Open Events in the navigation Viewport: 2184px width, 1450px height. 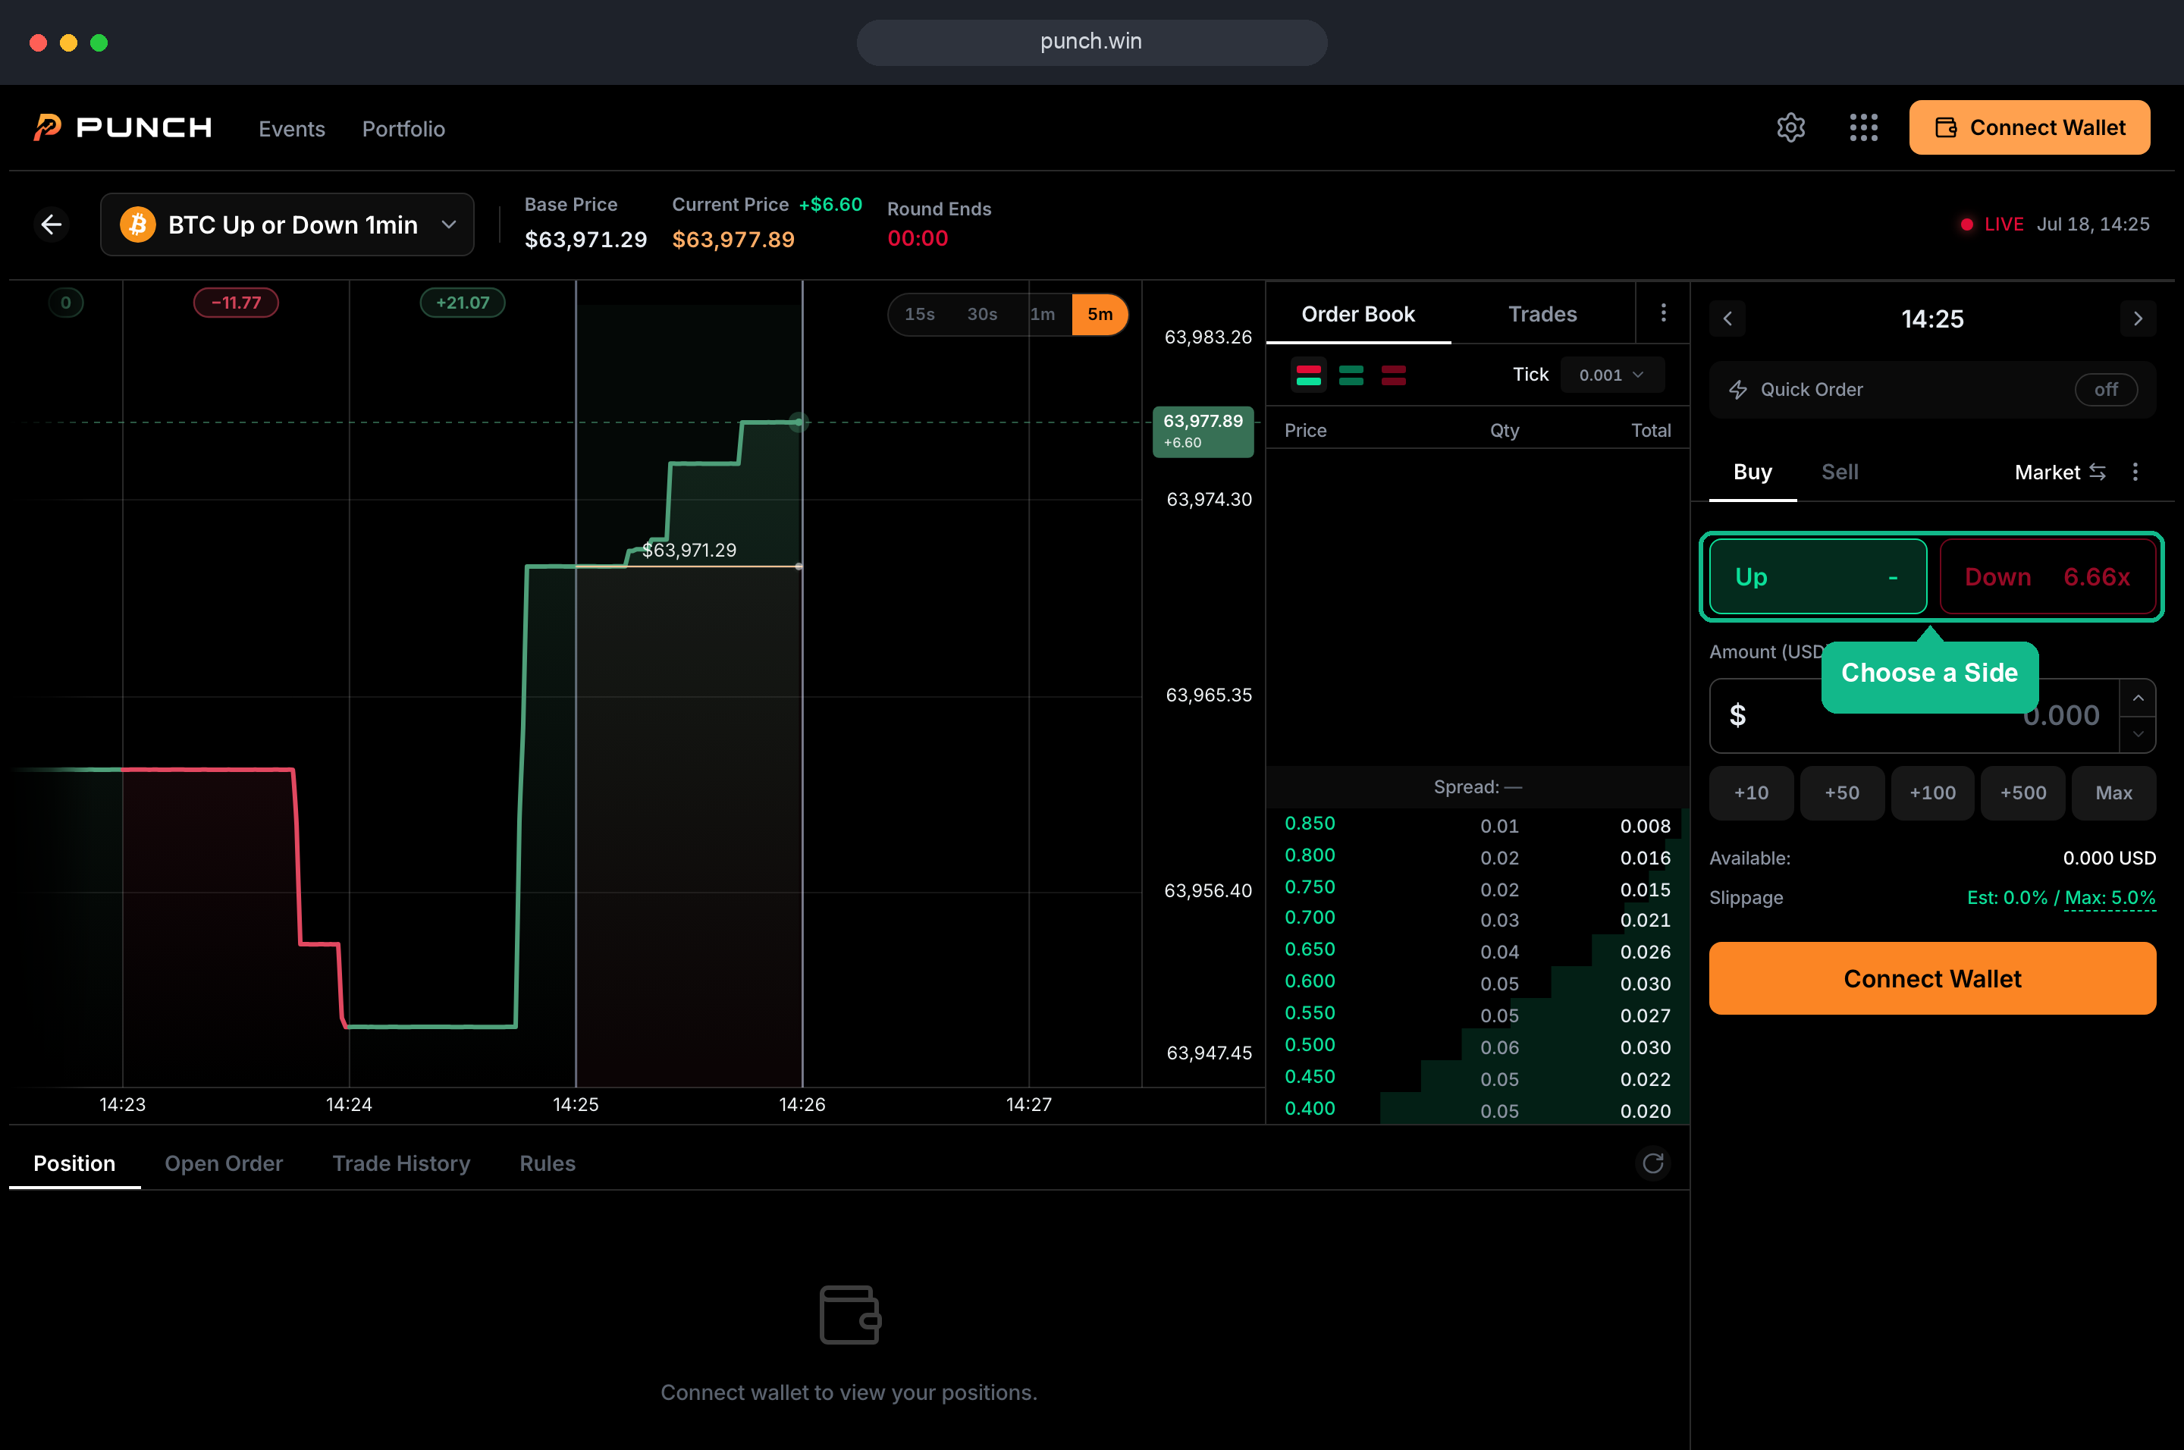pos(292,128)
